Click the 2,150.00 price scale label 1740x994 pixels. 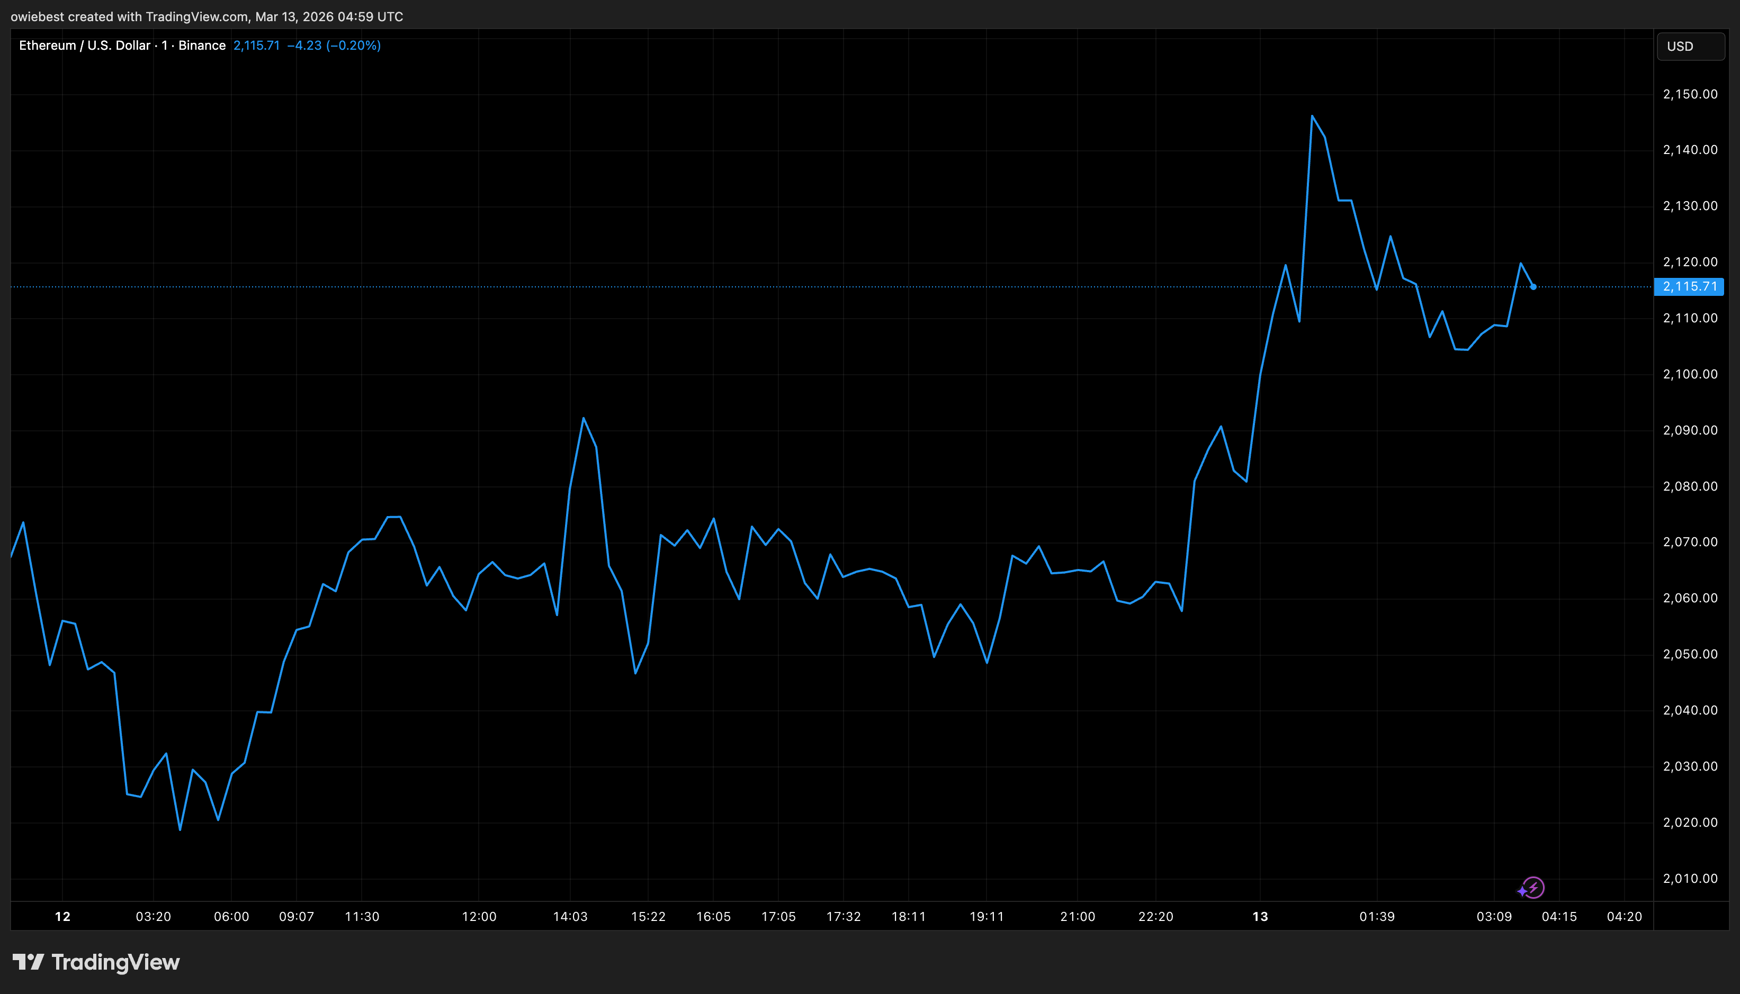tap(1690, 94)
